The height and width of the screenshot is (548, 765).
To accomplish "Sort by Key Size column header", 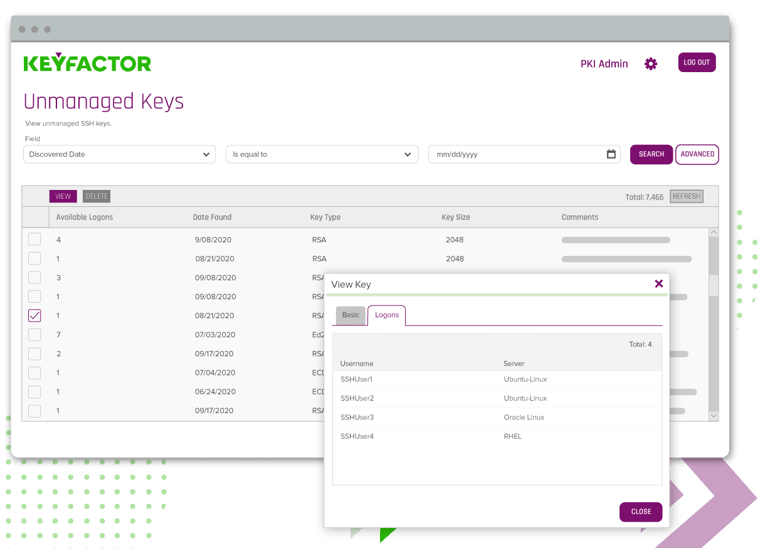I will pos(456,217).
